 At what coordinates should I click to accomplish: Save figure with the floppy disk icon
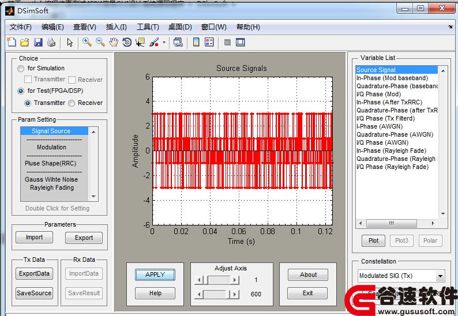click(x=38, y=42)
